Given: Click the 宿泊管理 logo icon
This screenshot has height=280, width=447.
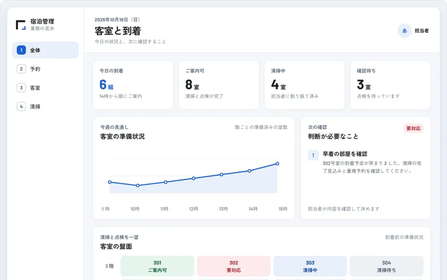Looking at the screenshot, I should coord(21,25).
